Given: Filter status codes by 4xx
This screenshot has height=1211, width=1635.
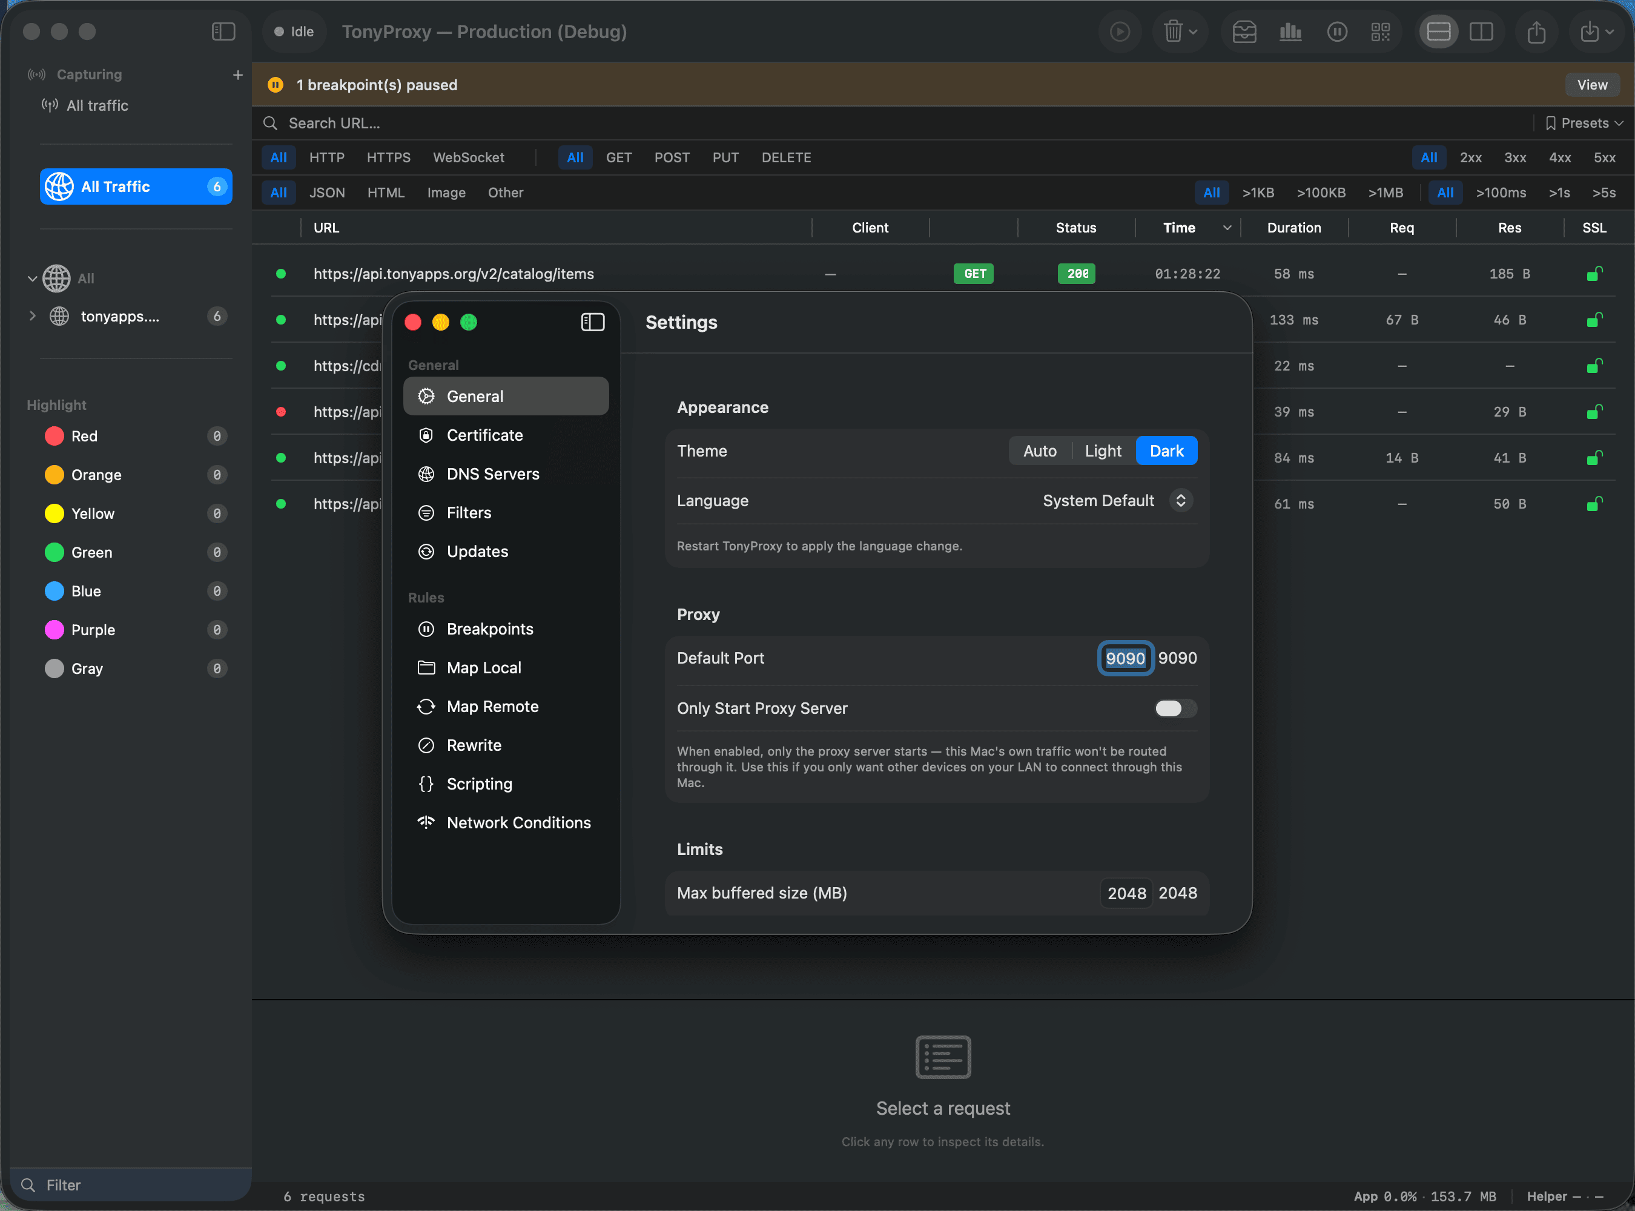Looking at the screenshot, I should [x=1559, y=157].
